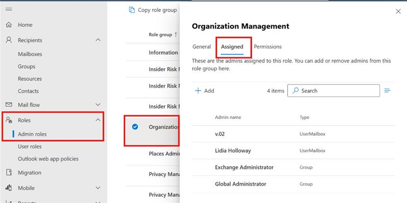The width and height of the screenshot is (407, 203).
Task: Select the v.02 admin row
Action: coord(294,134)
